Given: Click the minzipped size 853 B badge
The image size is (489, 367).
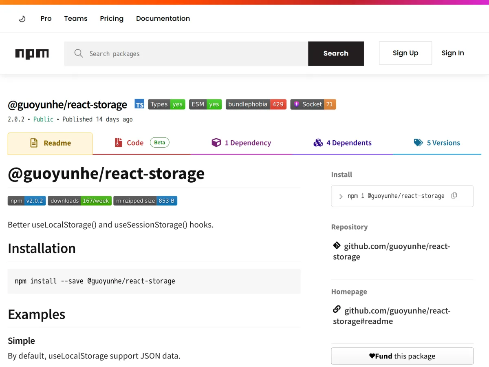Looking at the screenshot, I should 145,201.
